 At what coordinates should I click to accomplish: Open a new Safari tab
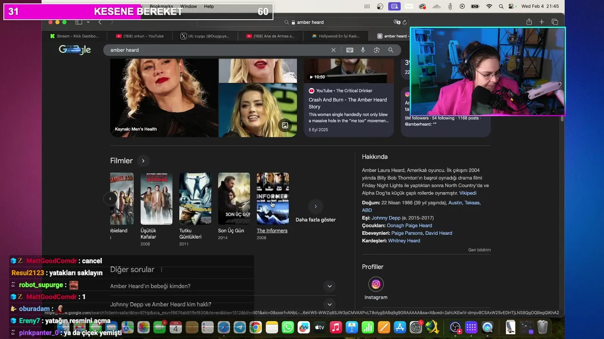pyautogui.click(x=542, y=22)
